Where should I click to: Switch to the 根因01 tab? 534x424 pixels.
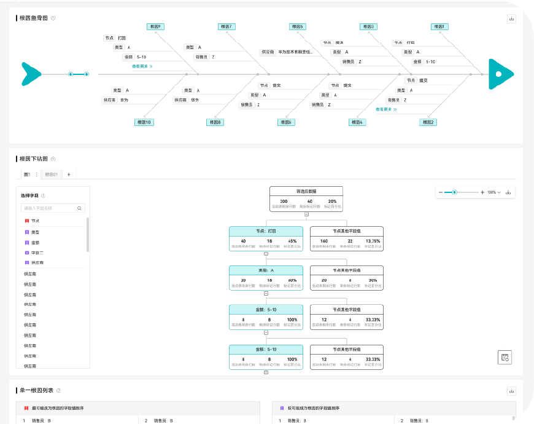coord(51,175)
